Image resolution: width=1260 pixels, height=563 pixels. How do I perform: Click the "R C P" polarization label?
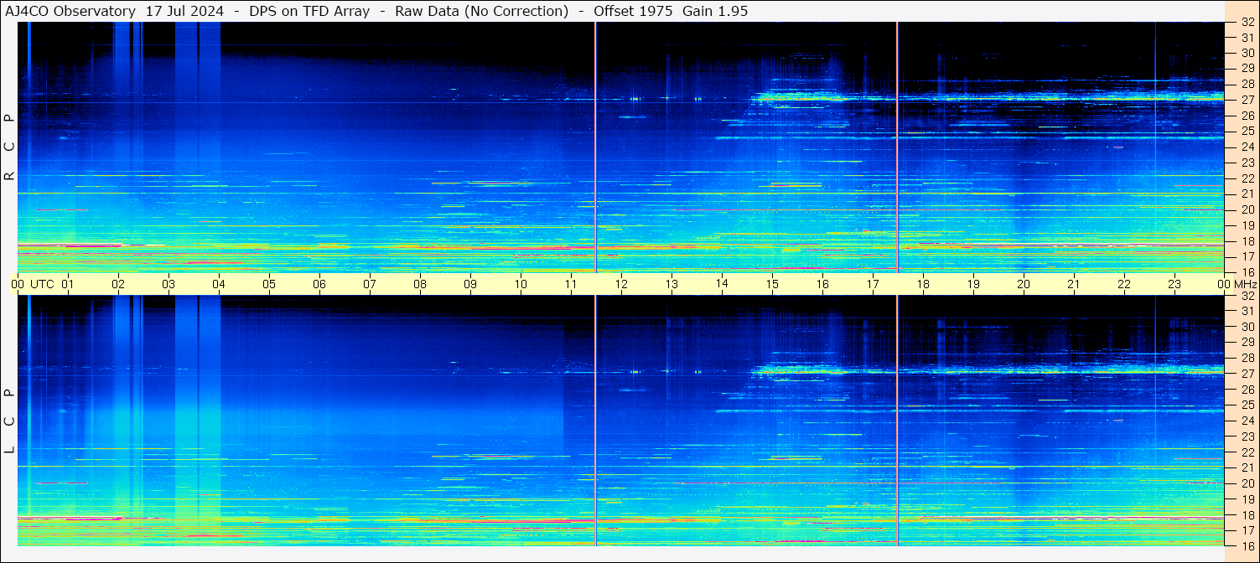(x=9, y=147)
